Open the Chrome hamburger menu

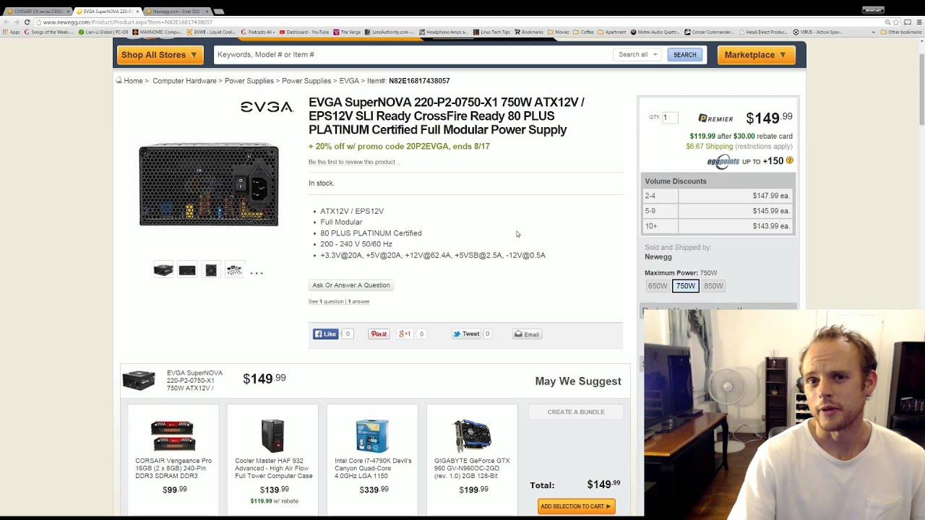click(x=919, y=22)
